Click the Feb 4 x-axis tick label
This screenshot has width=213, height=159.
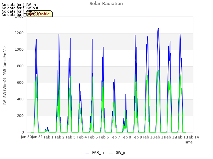coord(82,137)
